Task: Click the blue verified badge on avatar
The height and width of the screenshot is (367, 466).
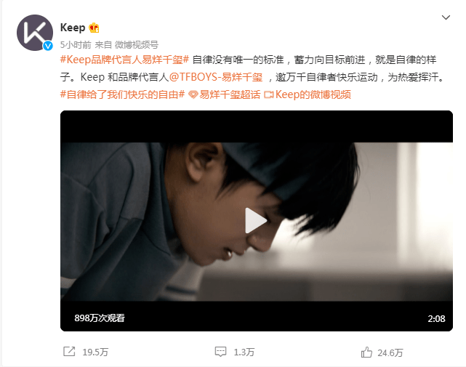Action: pos(48,46)
